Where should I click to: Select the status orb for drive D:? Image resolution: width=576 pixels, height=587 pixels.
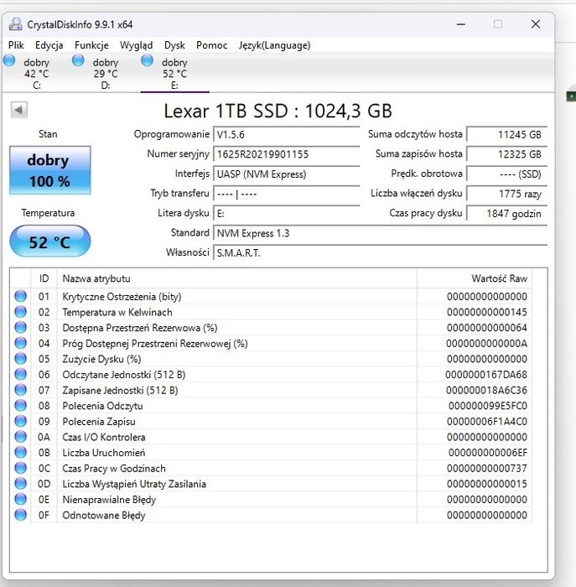tap(78, 60)
